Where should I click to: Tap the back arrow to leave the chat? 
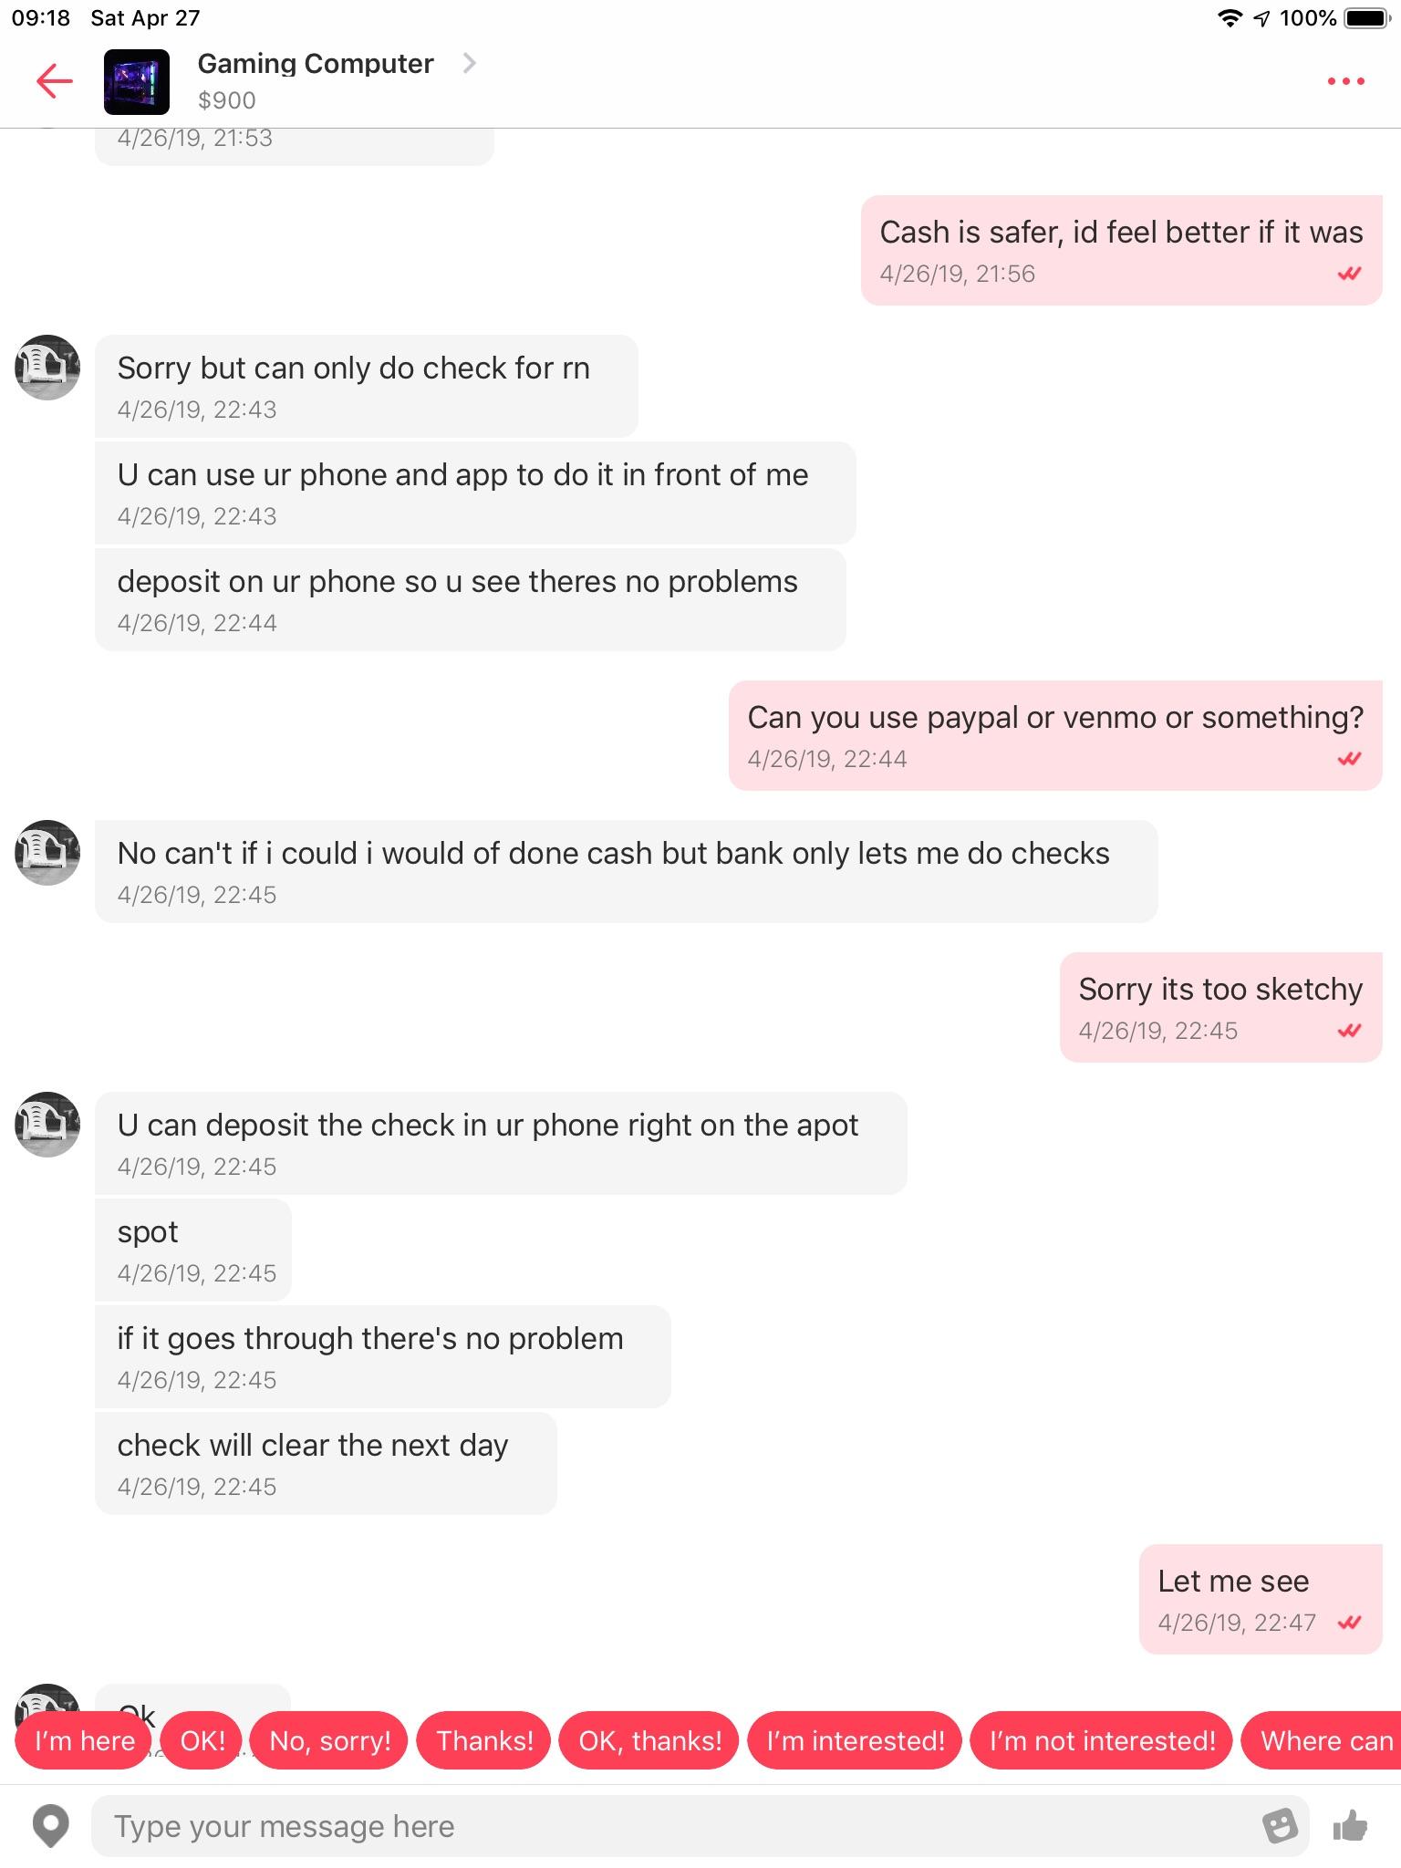pyautogui.click(x=54, y=81)
